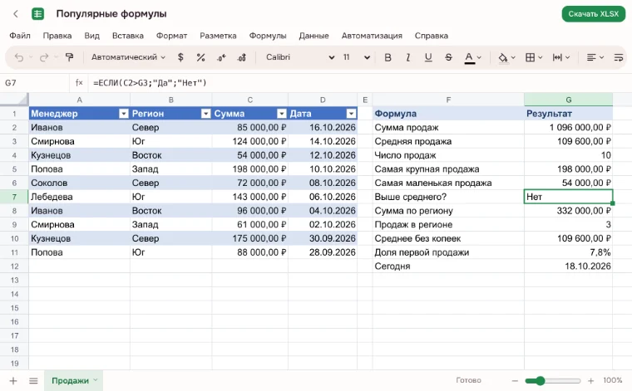Open the Регион column filter
The height and width of the screenshot is (391, 632).
point(205,114)
